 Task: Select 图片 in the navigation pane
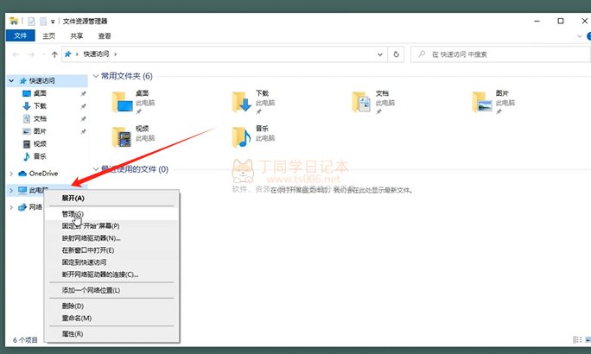pos(40,131)
